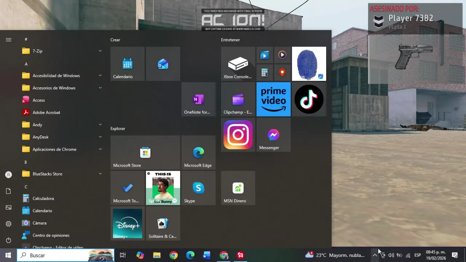The width and height of the screenshot is (466, 262).
Task: Open the Microsoft To Do tile
Action: [127, 188]
